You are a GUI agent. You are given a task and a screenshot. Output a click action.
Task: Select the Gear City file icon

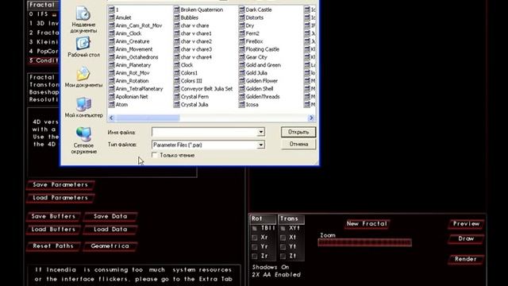(x=242, y=57)
